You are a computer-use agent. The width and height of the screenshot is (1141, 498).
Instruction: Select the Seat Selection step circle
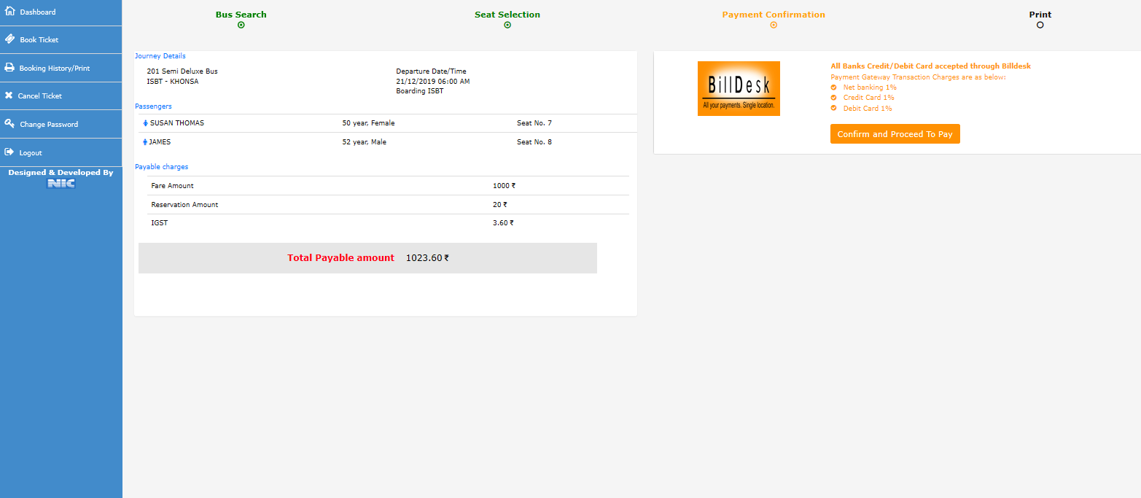tap(507, 25)
